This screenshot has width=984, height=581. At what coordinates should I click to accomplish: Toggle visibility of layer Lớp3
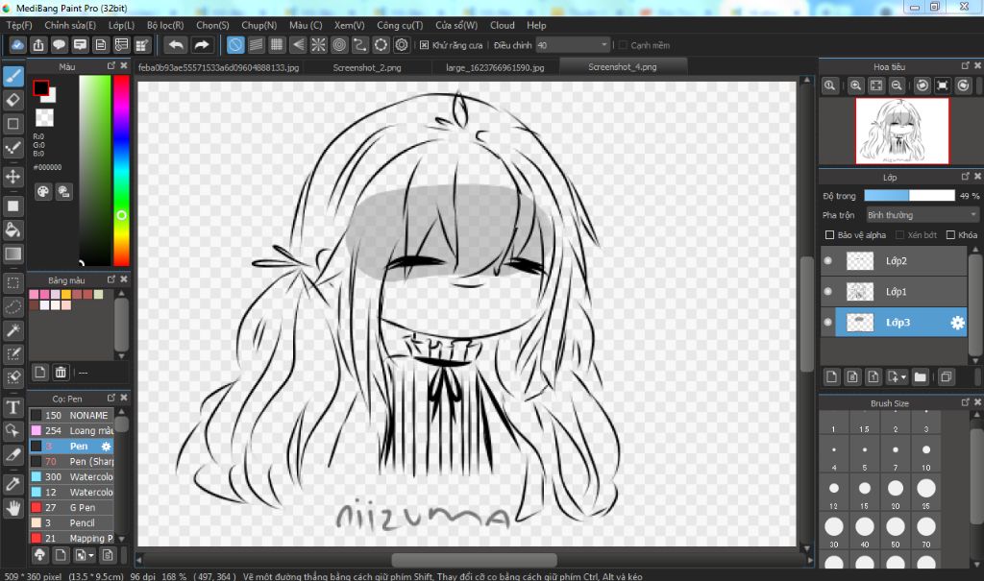coord(827,322)
